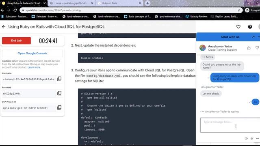260x146 pixels.
Task: Open the help question mark icon
Action: pyautogui.click(x=250, y=27)
